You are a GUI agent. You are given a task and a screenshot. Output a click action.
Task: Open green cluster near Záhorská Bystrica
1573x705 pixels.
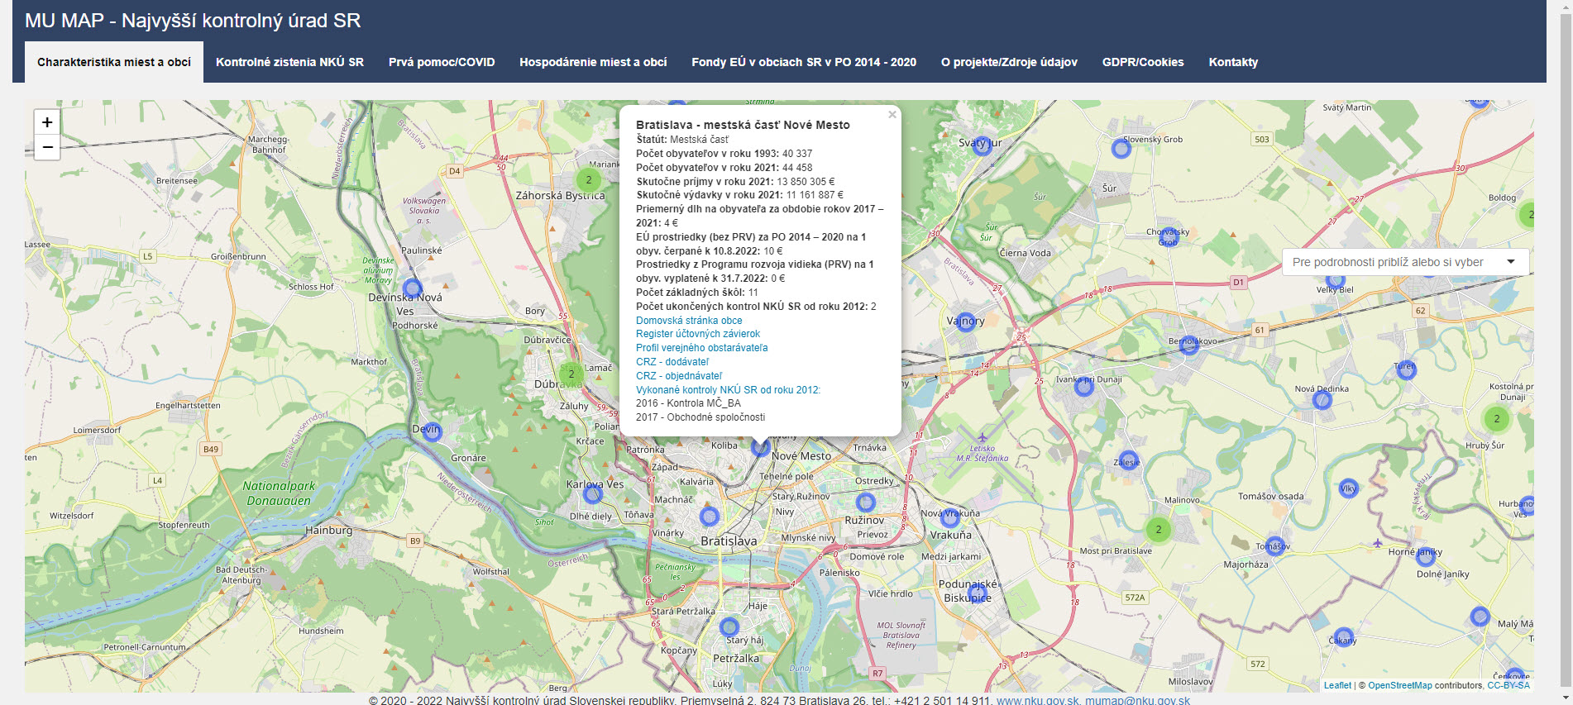point(588,179)
